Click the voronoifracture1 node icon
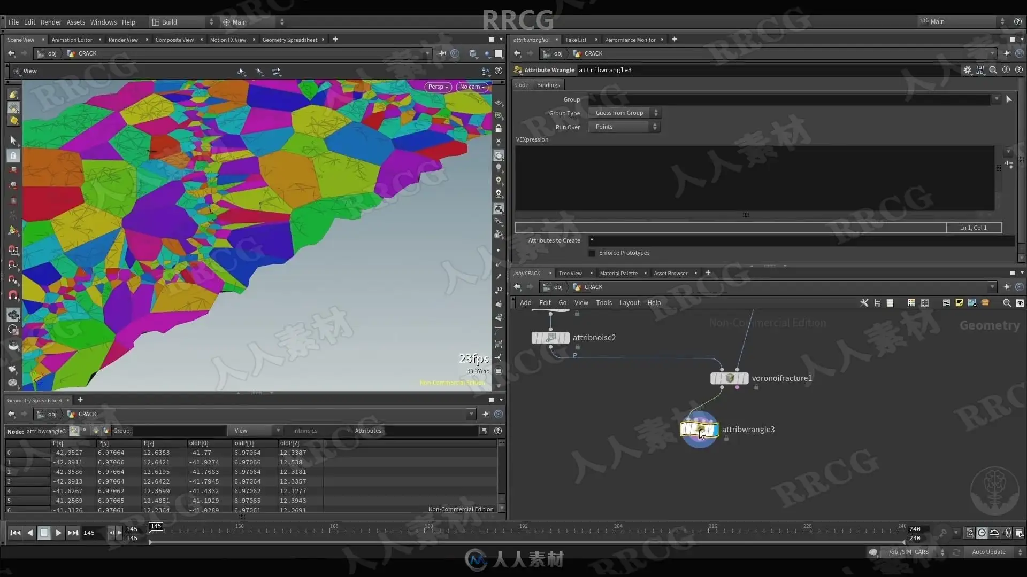 pyautogui.click(x=729, y=378)
